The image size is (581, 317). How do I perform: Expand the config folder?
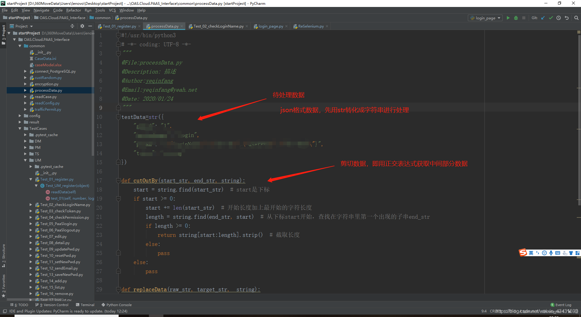20,116
